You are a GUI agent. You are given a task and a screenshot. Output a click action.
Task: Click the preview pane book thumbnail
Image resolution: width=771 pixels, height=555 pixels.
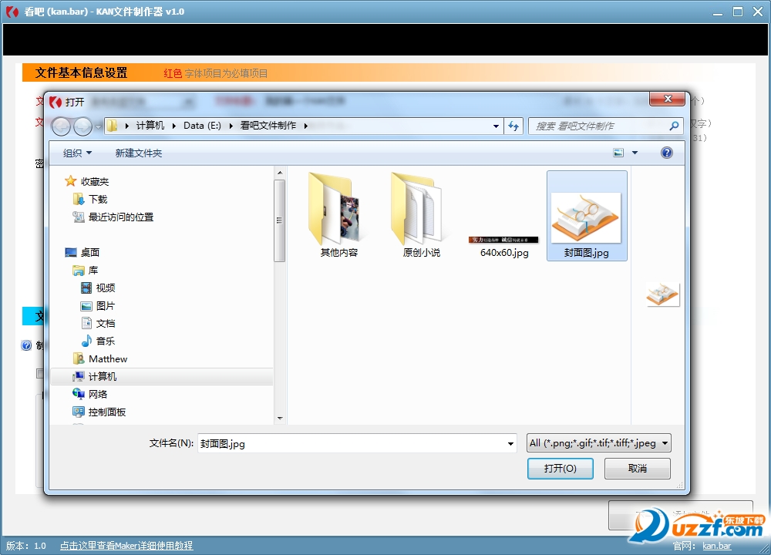click(x=663, y=295)
